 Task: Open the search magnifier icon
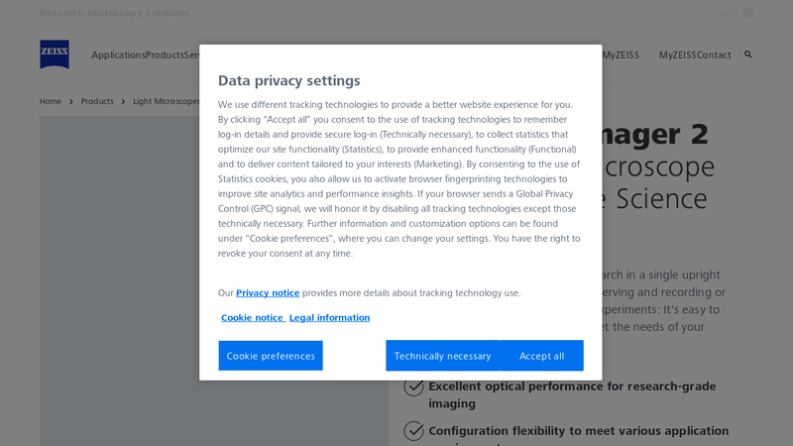click(x=748, y=55)
